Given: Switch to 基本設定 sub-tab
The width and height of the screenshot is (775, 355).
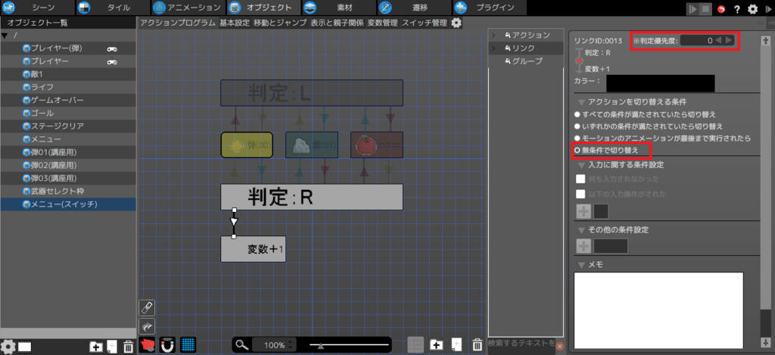Looking at the screenshot, I should tap(235, 23).
